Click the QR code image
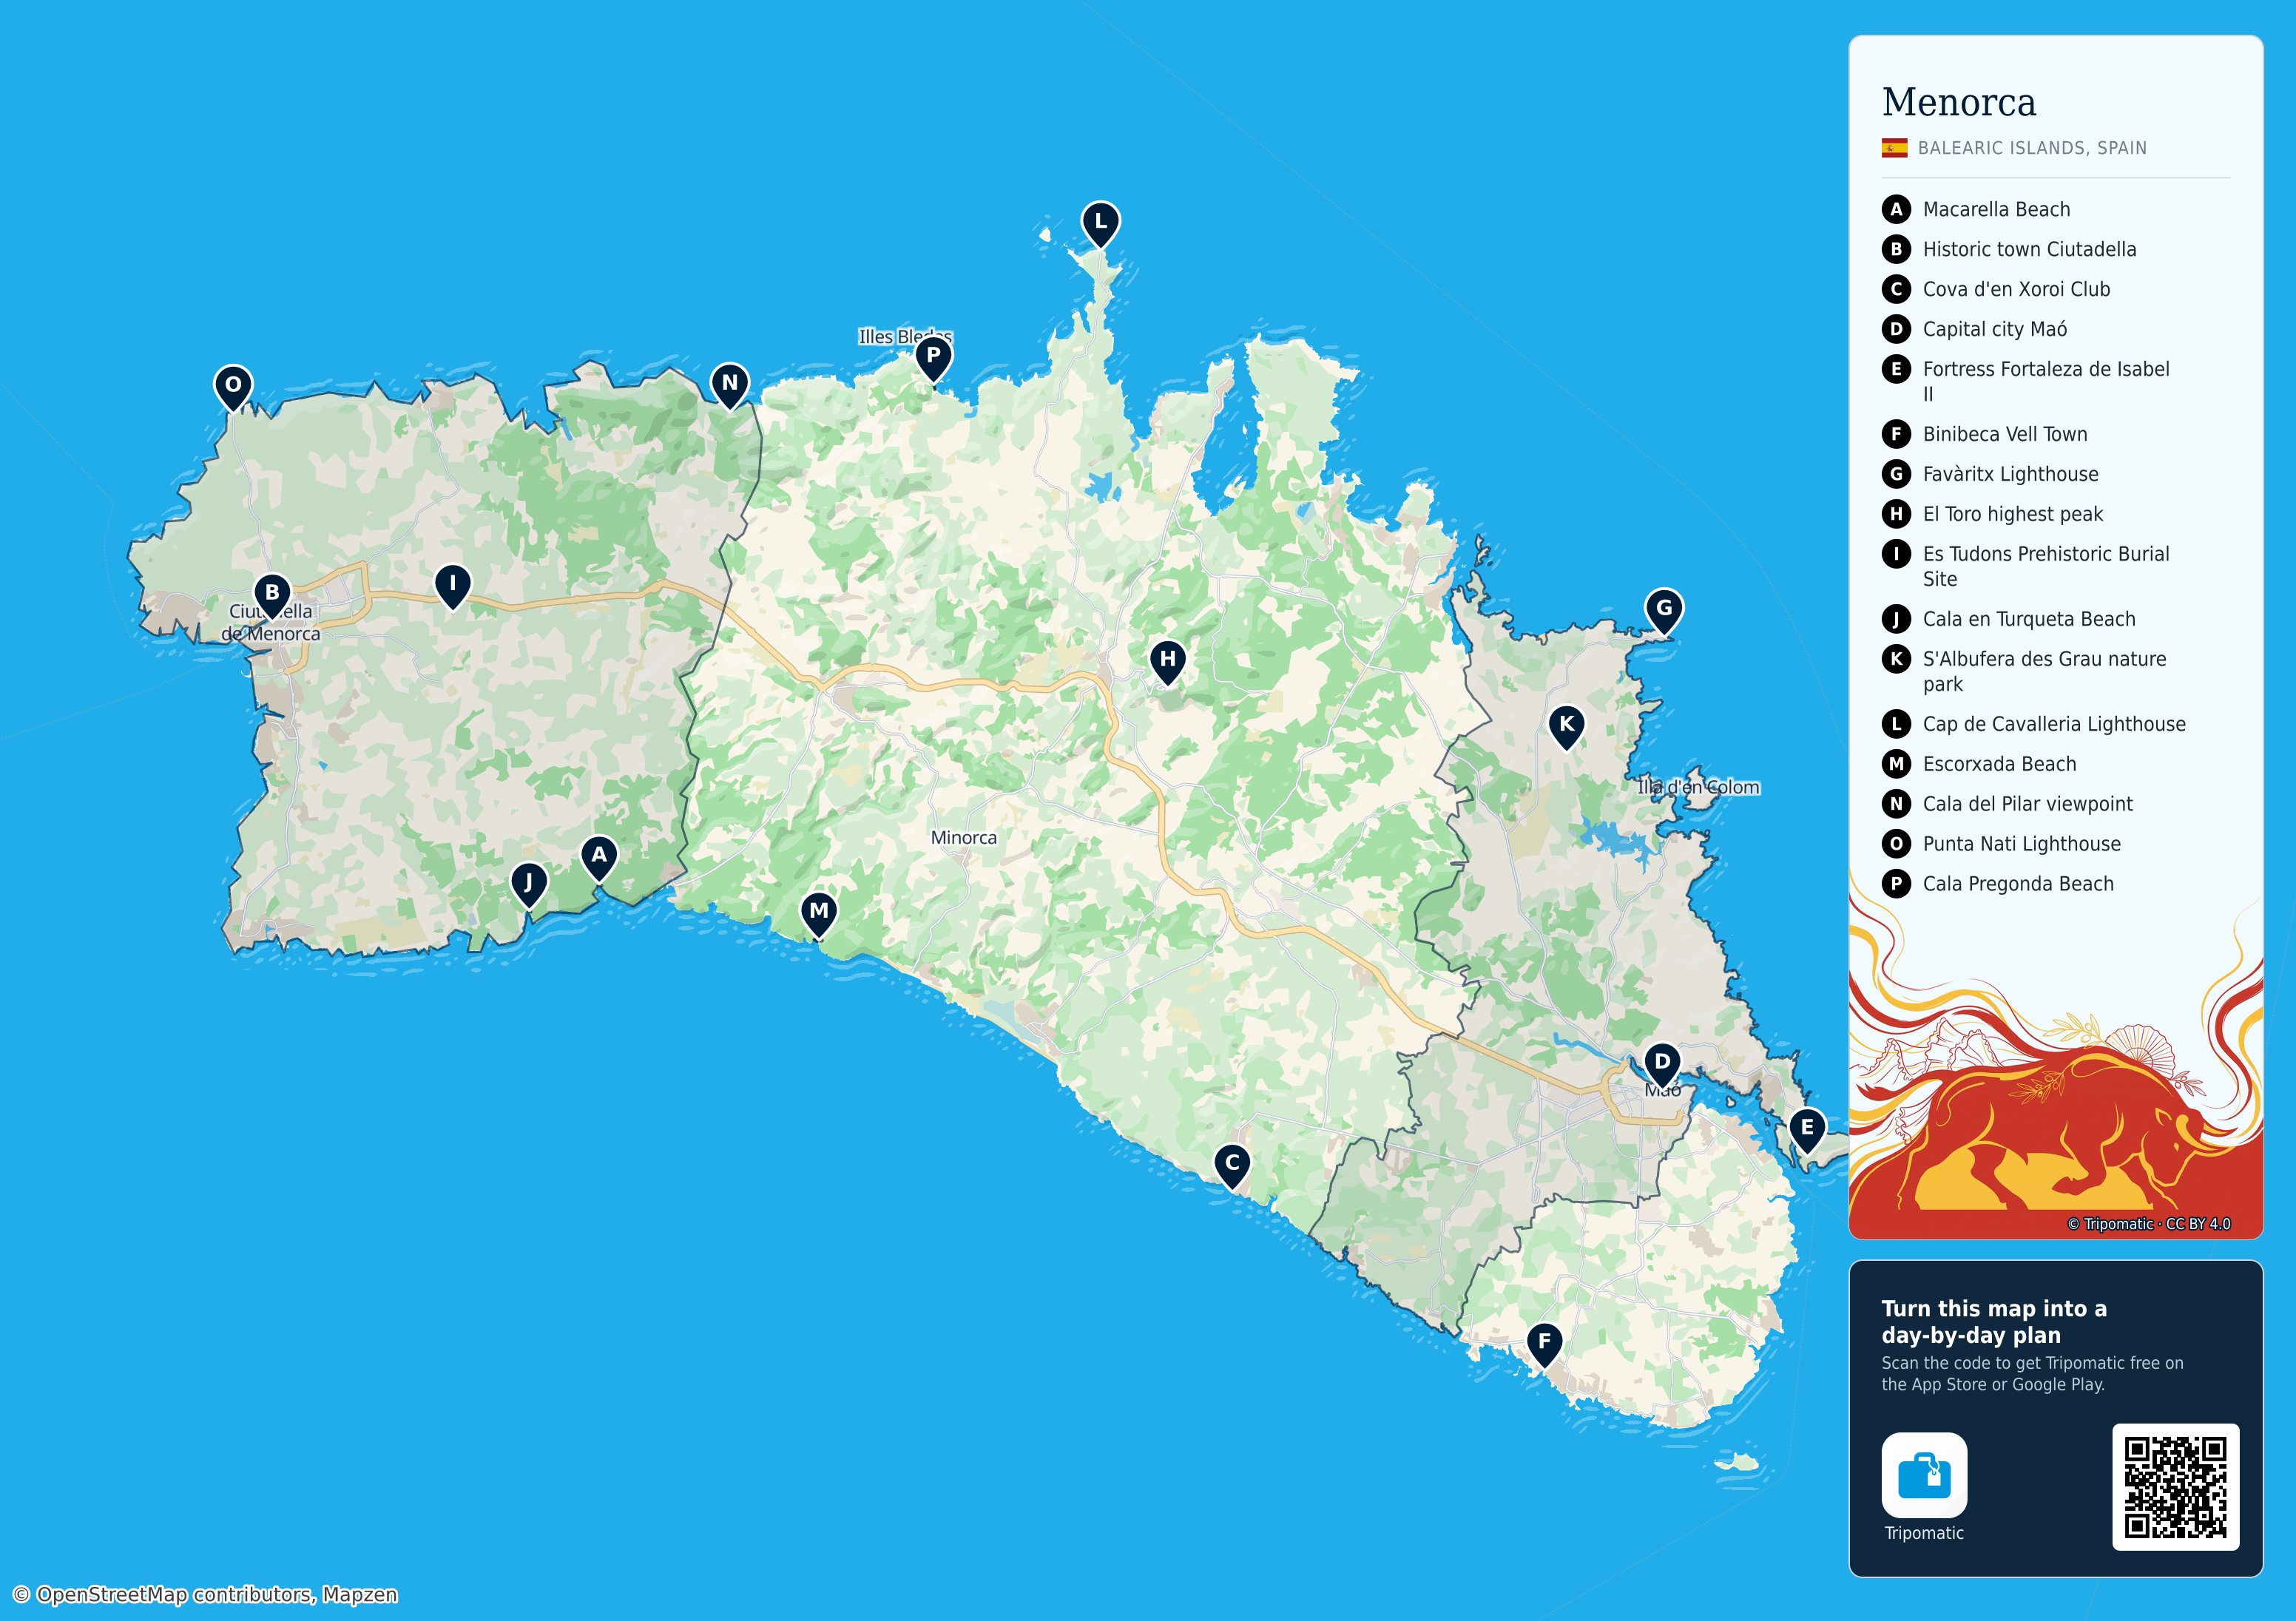This screenshot has width=2296, height=1621. 2175,1487
